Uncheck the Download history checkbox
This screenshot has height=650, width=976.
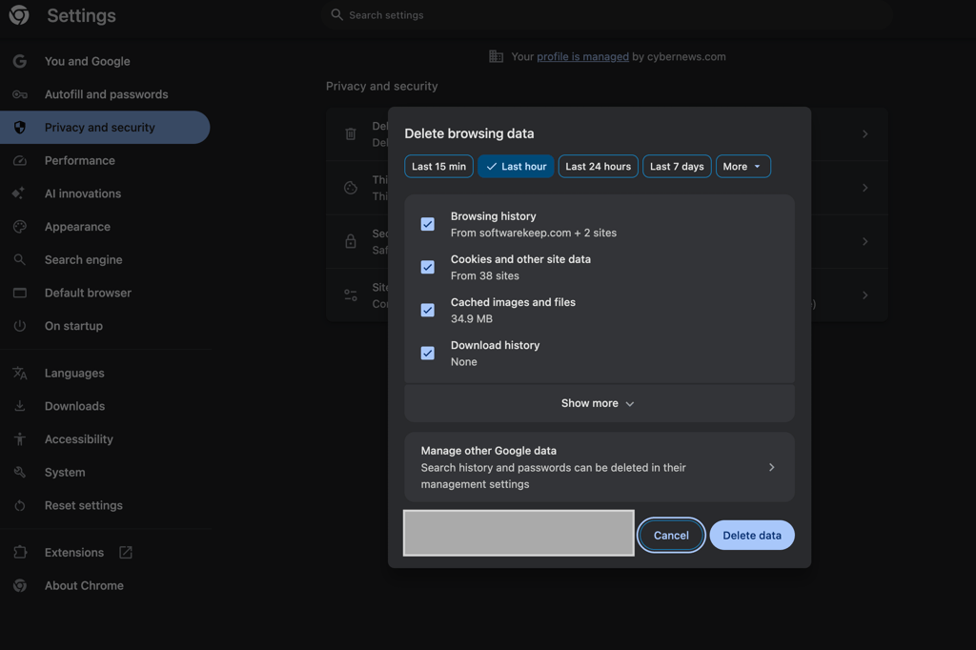pos(428,353)
